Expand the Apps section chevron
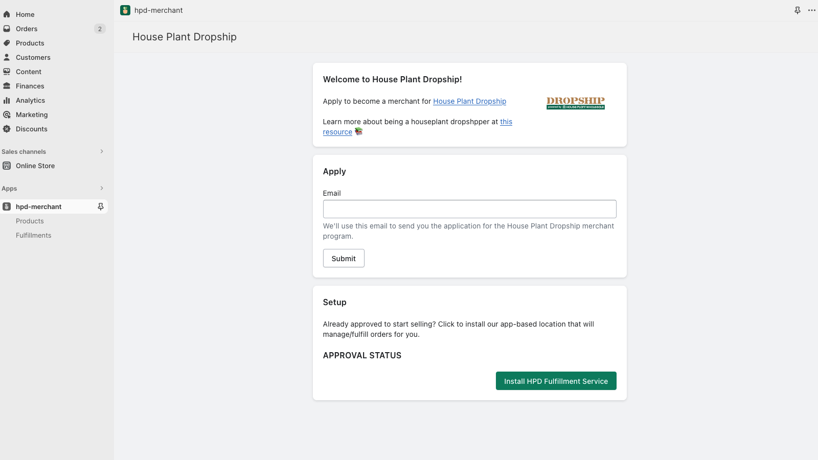The height and width of the screenshot is (460, 818). (102, 188)
